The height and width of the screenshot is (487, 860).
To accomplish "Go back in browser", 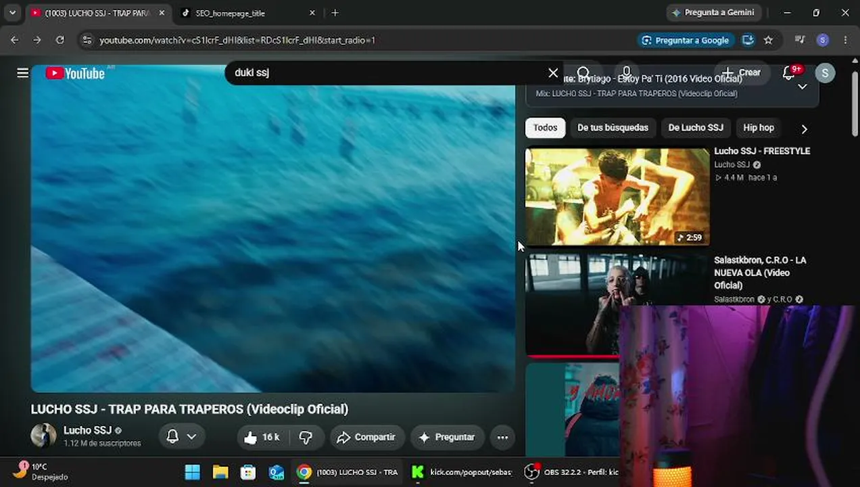I will pos(15,40).
